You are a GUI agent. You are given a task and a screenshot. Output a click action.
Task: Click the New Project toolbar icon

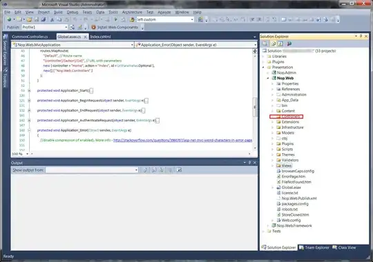(9, 19)
